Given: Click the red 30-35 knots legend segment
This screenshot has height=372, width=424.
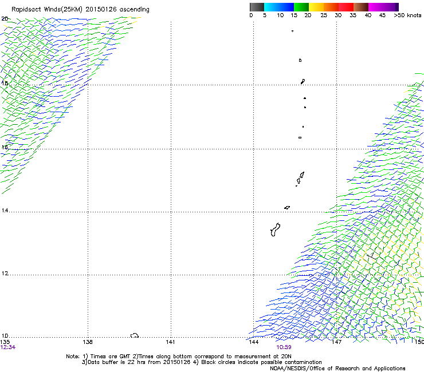Looking at the screenshot, I should click(346, 7).
